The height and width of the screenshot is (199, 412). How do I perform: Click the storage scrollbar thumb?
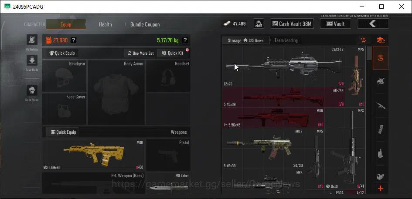369,53
